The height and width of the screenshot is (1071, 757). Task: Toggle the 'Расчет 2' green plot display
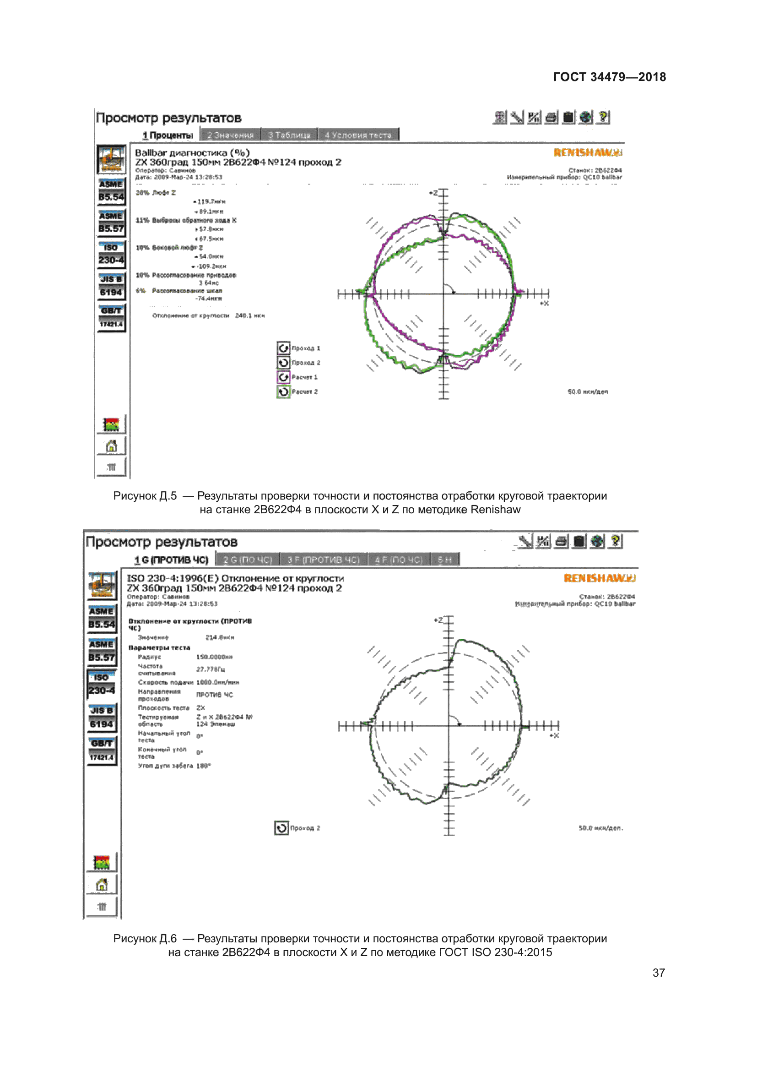click(283, 392)
